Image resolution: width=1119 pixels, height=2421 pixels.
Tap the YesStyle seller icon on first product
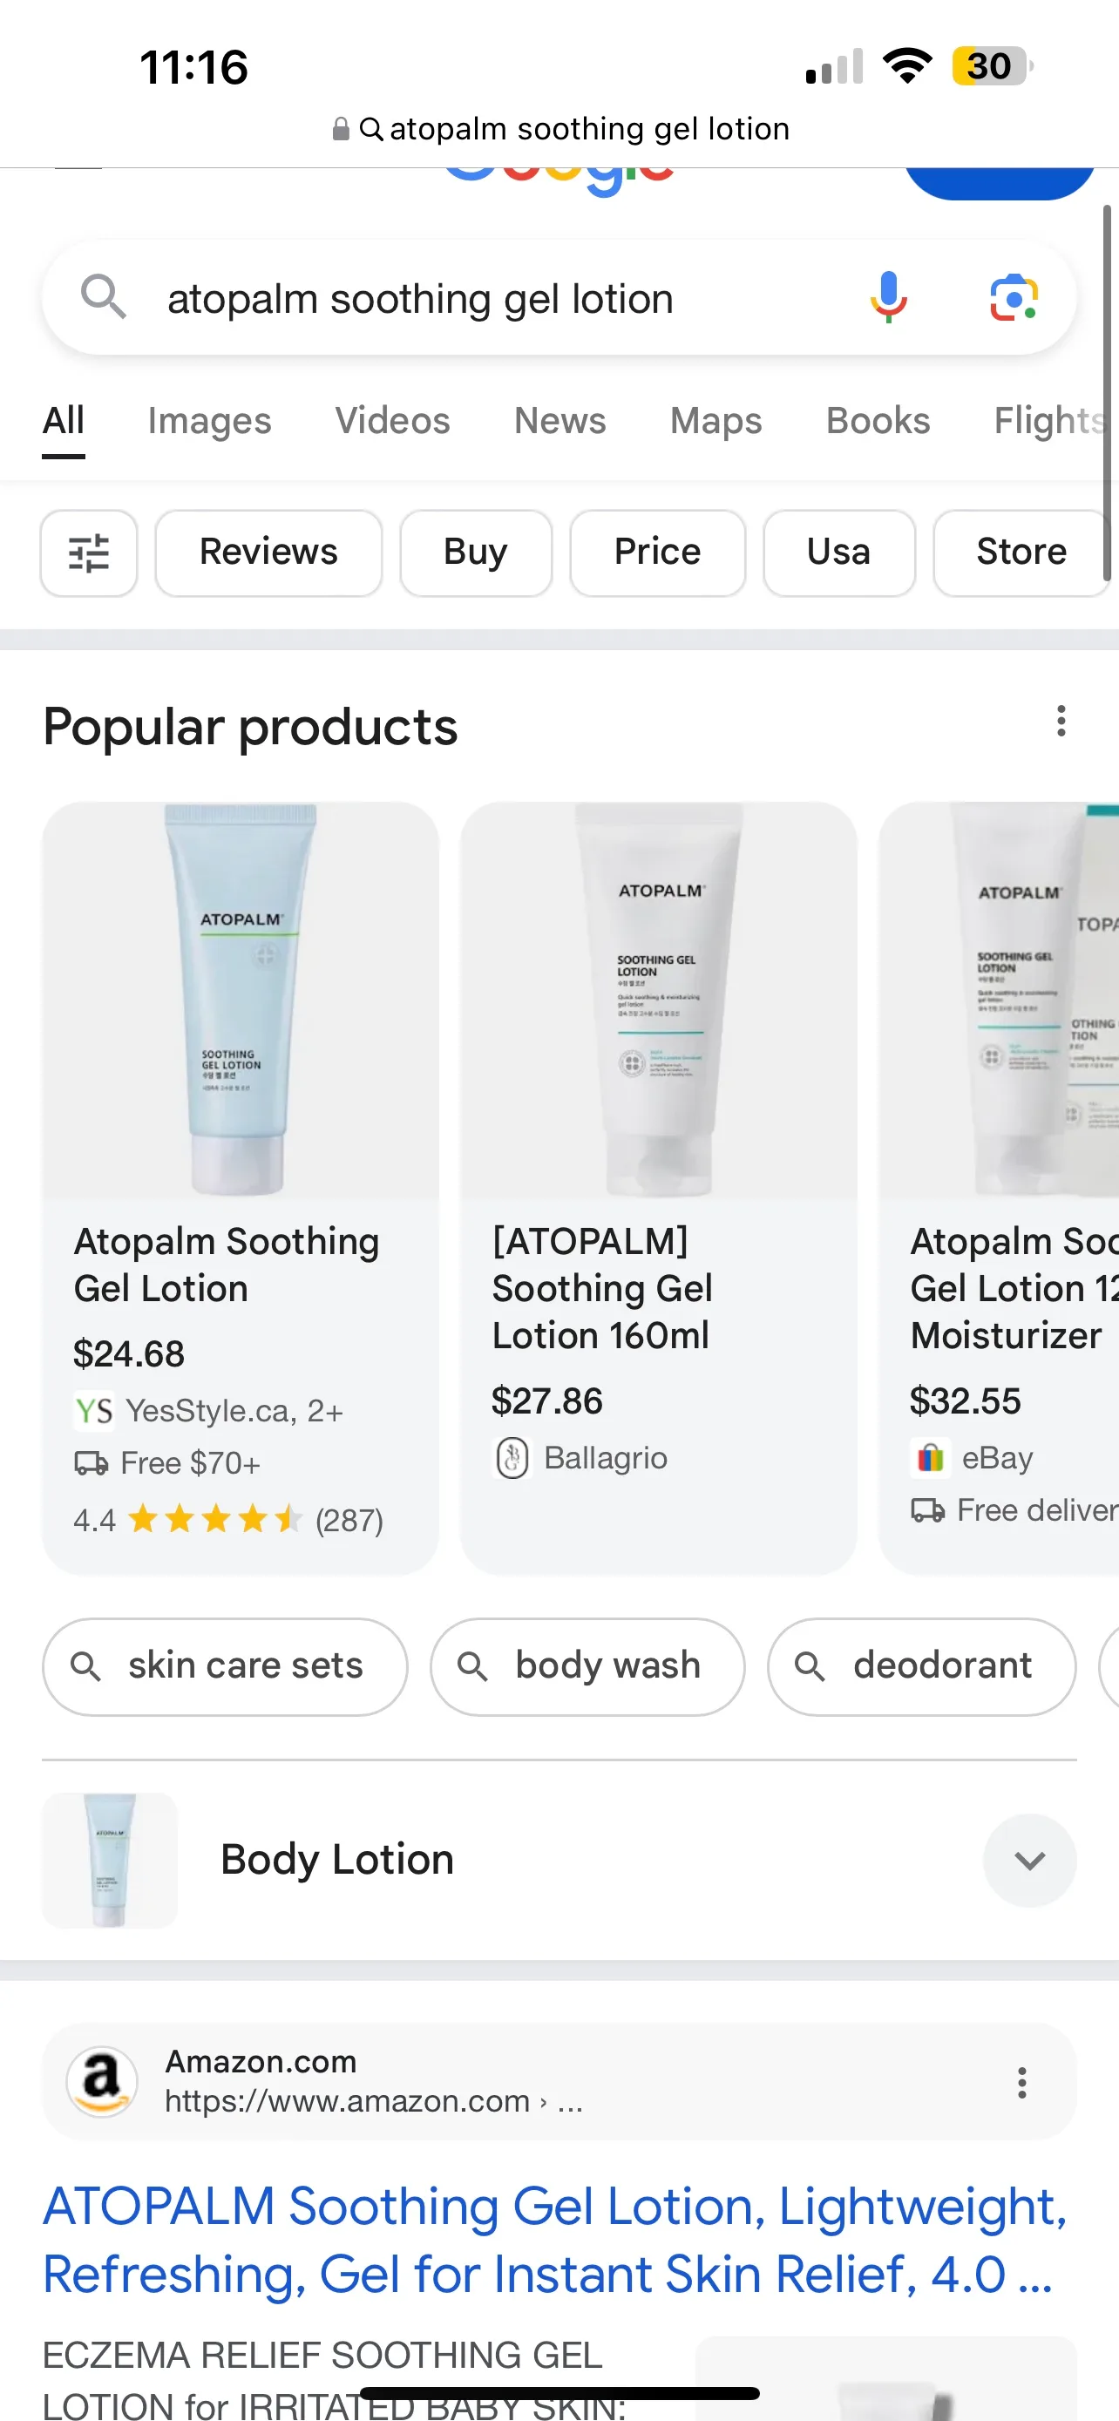93,1410
